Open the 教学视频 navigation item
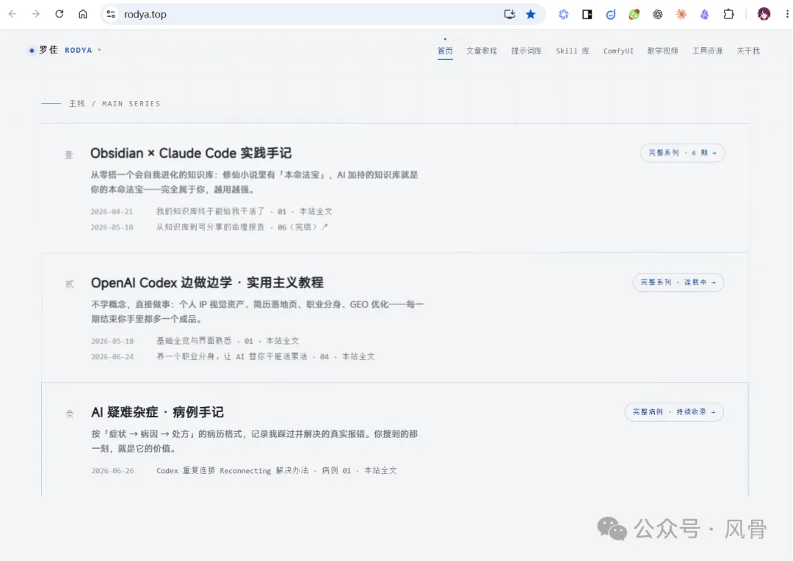The image size is (793, 561). coord(662,51)
